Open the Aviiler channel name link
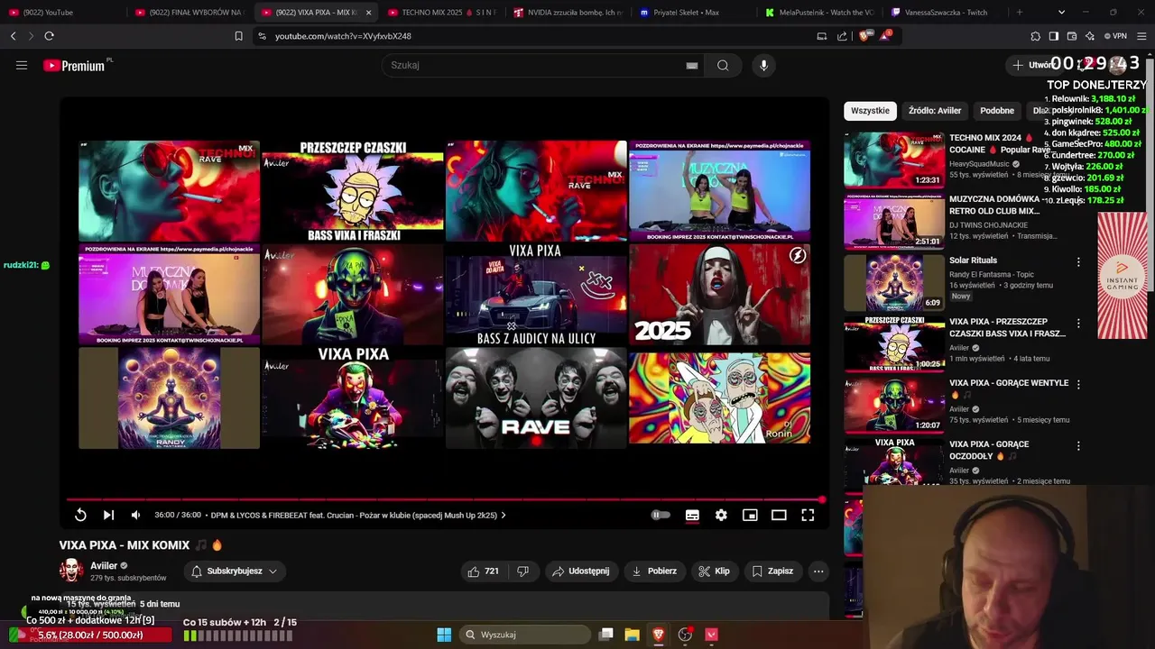1155x649 pixels. 104,565
